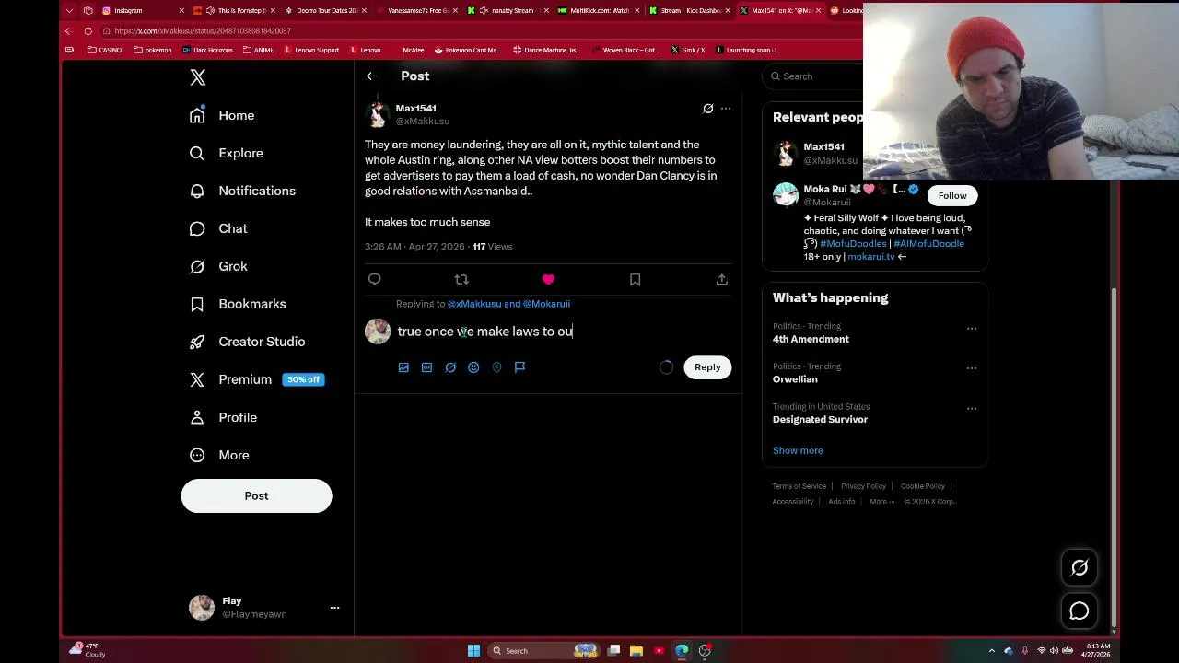Screen dimensions: 1179x663
Task: Click the Grok icon on Max1541's post
Action: coord(707,109)
